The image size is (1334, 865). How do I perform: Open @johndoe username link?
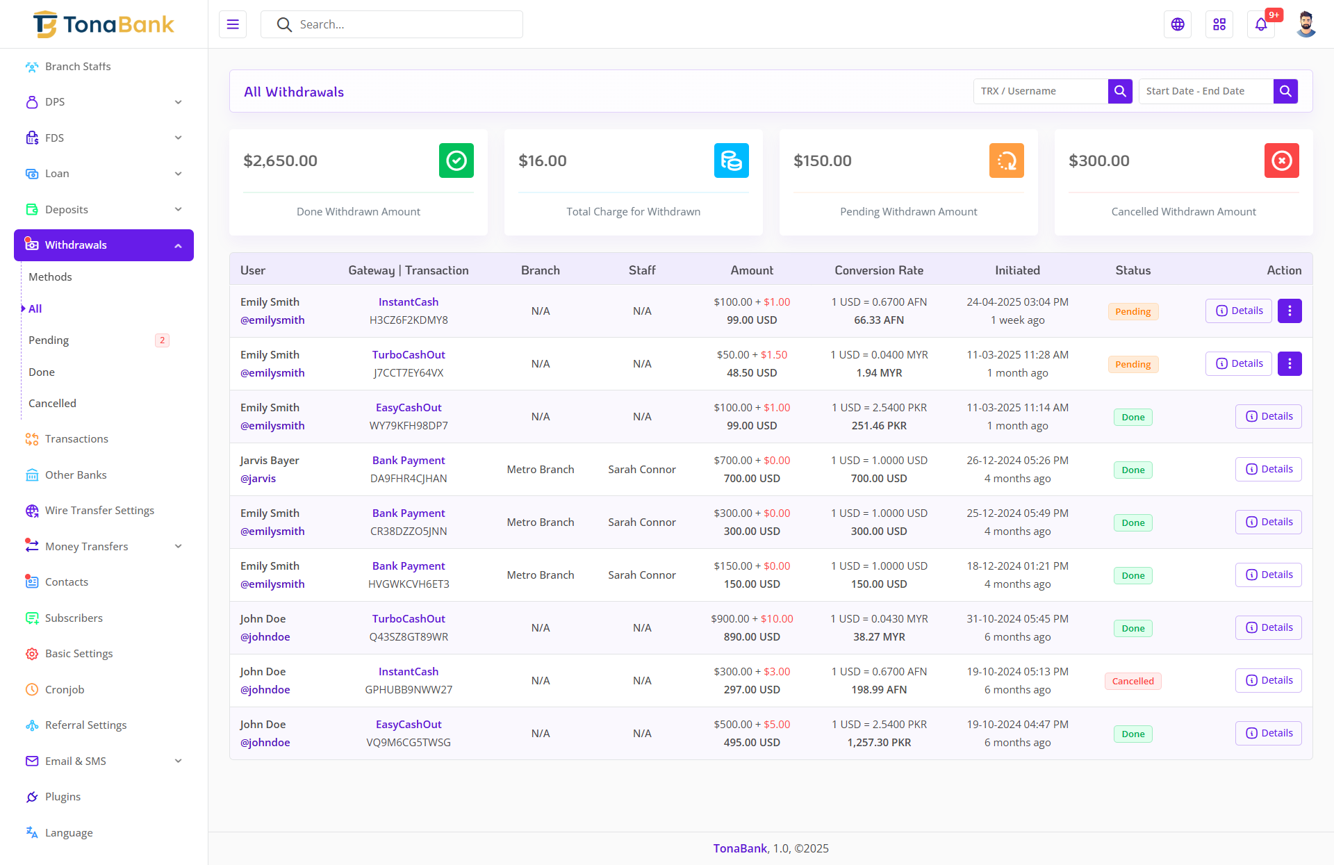(x=265, y=637)
